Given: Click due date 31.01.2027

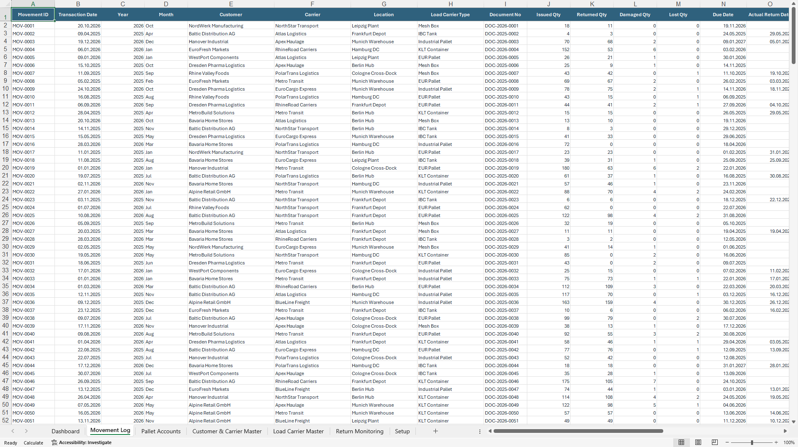Looking at the screenshot, I should pos(723,366).
